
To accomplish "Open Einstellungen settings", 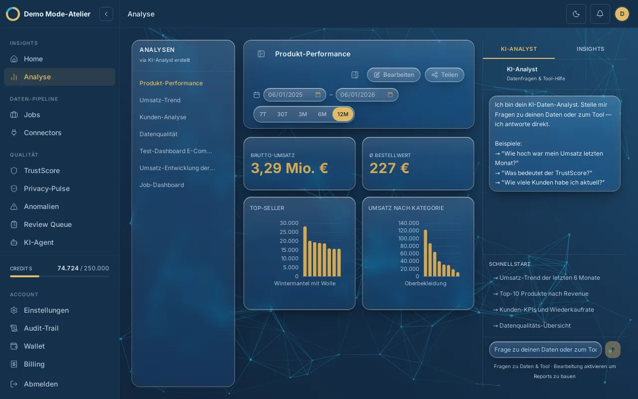I will pyautogui.click(x=59, y=310).
